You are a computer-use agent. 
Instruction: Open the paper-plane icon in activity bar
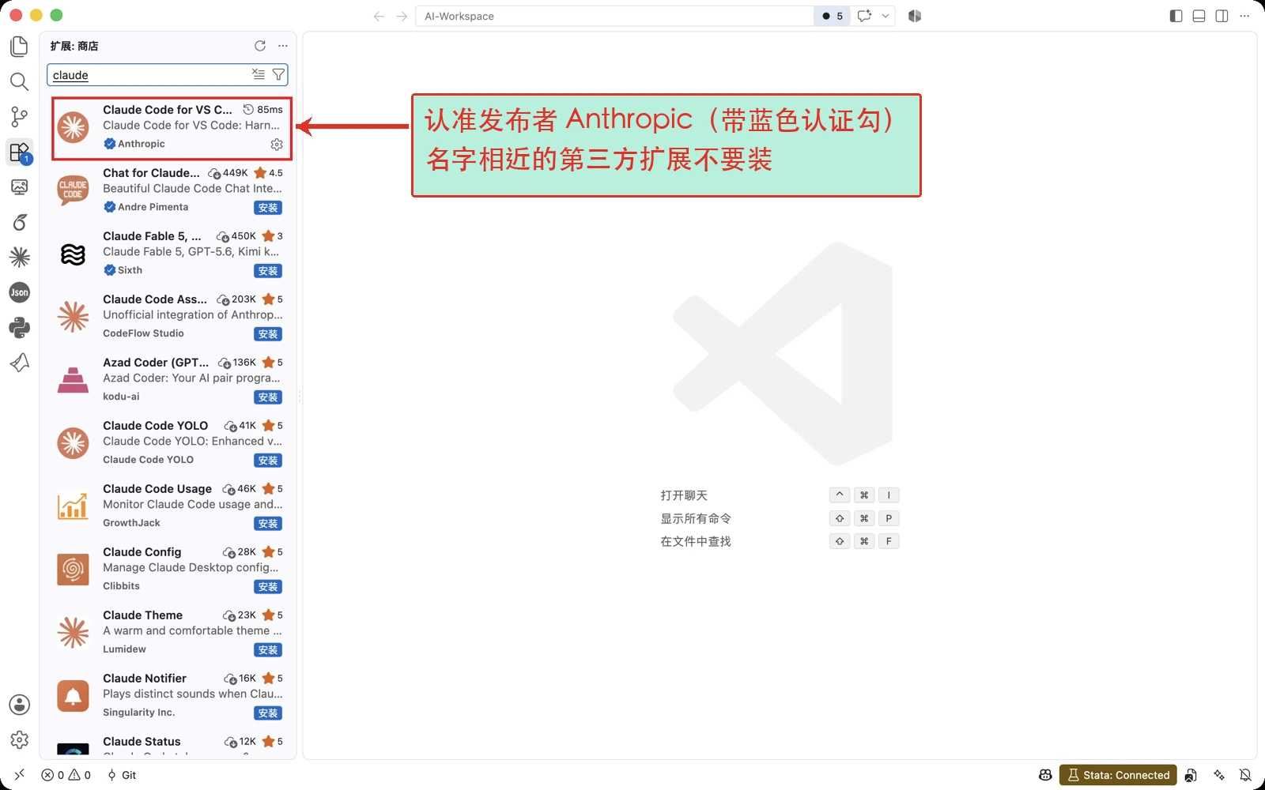[20, 363]
